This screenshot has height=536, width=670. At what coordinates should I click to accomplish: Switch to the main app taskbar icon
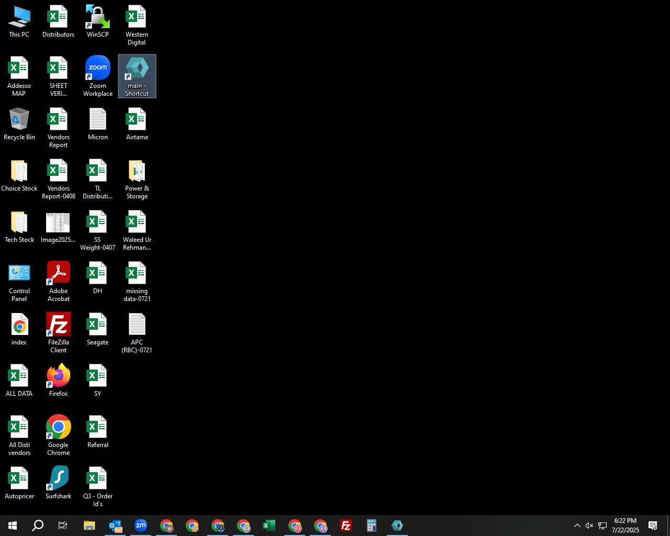coord(397,526)
